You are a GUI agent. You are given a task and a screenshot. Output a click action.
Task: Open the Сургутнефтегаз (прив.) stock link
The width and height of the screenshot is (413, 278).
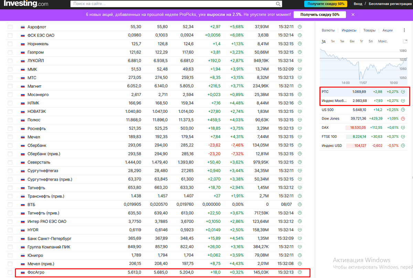[50, 180]
